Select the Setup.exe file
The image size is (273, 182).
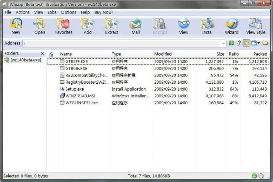(x=74, y=89)
